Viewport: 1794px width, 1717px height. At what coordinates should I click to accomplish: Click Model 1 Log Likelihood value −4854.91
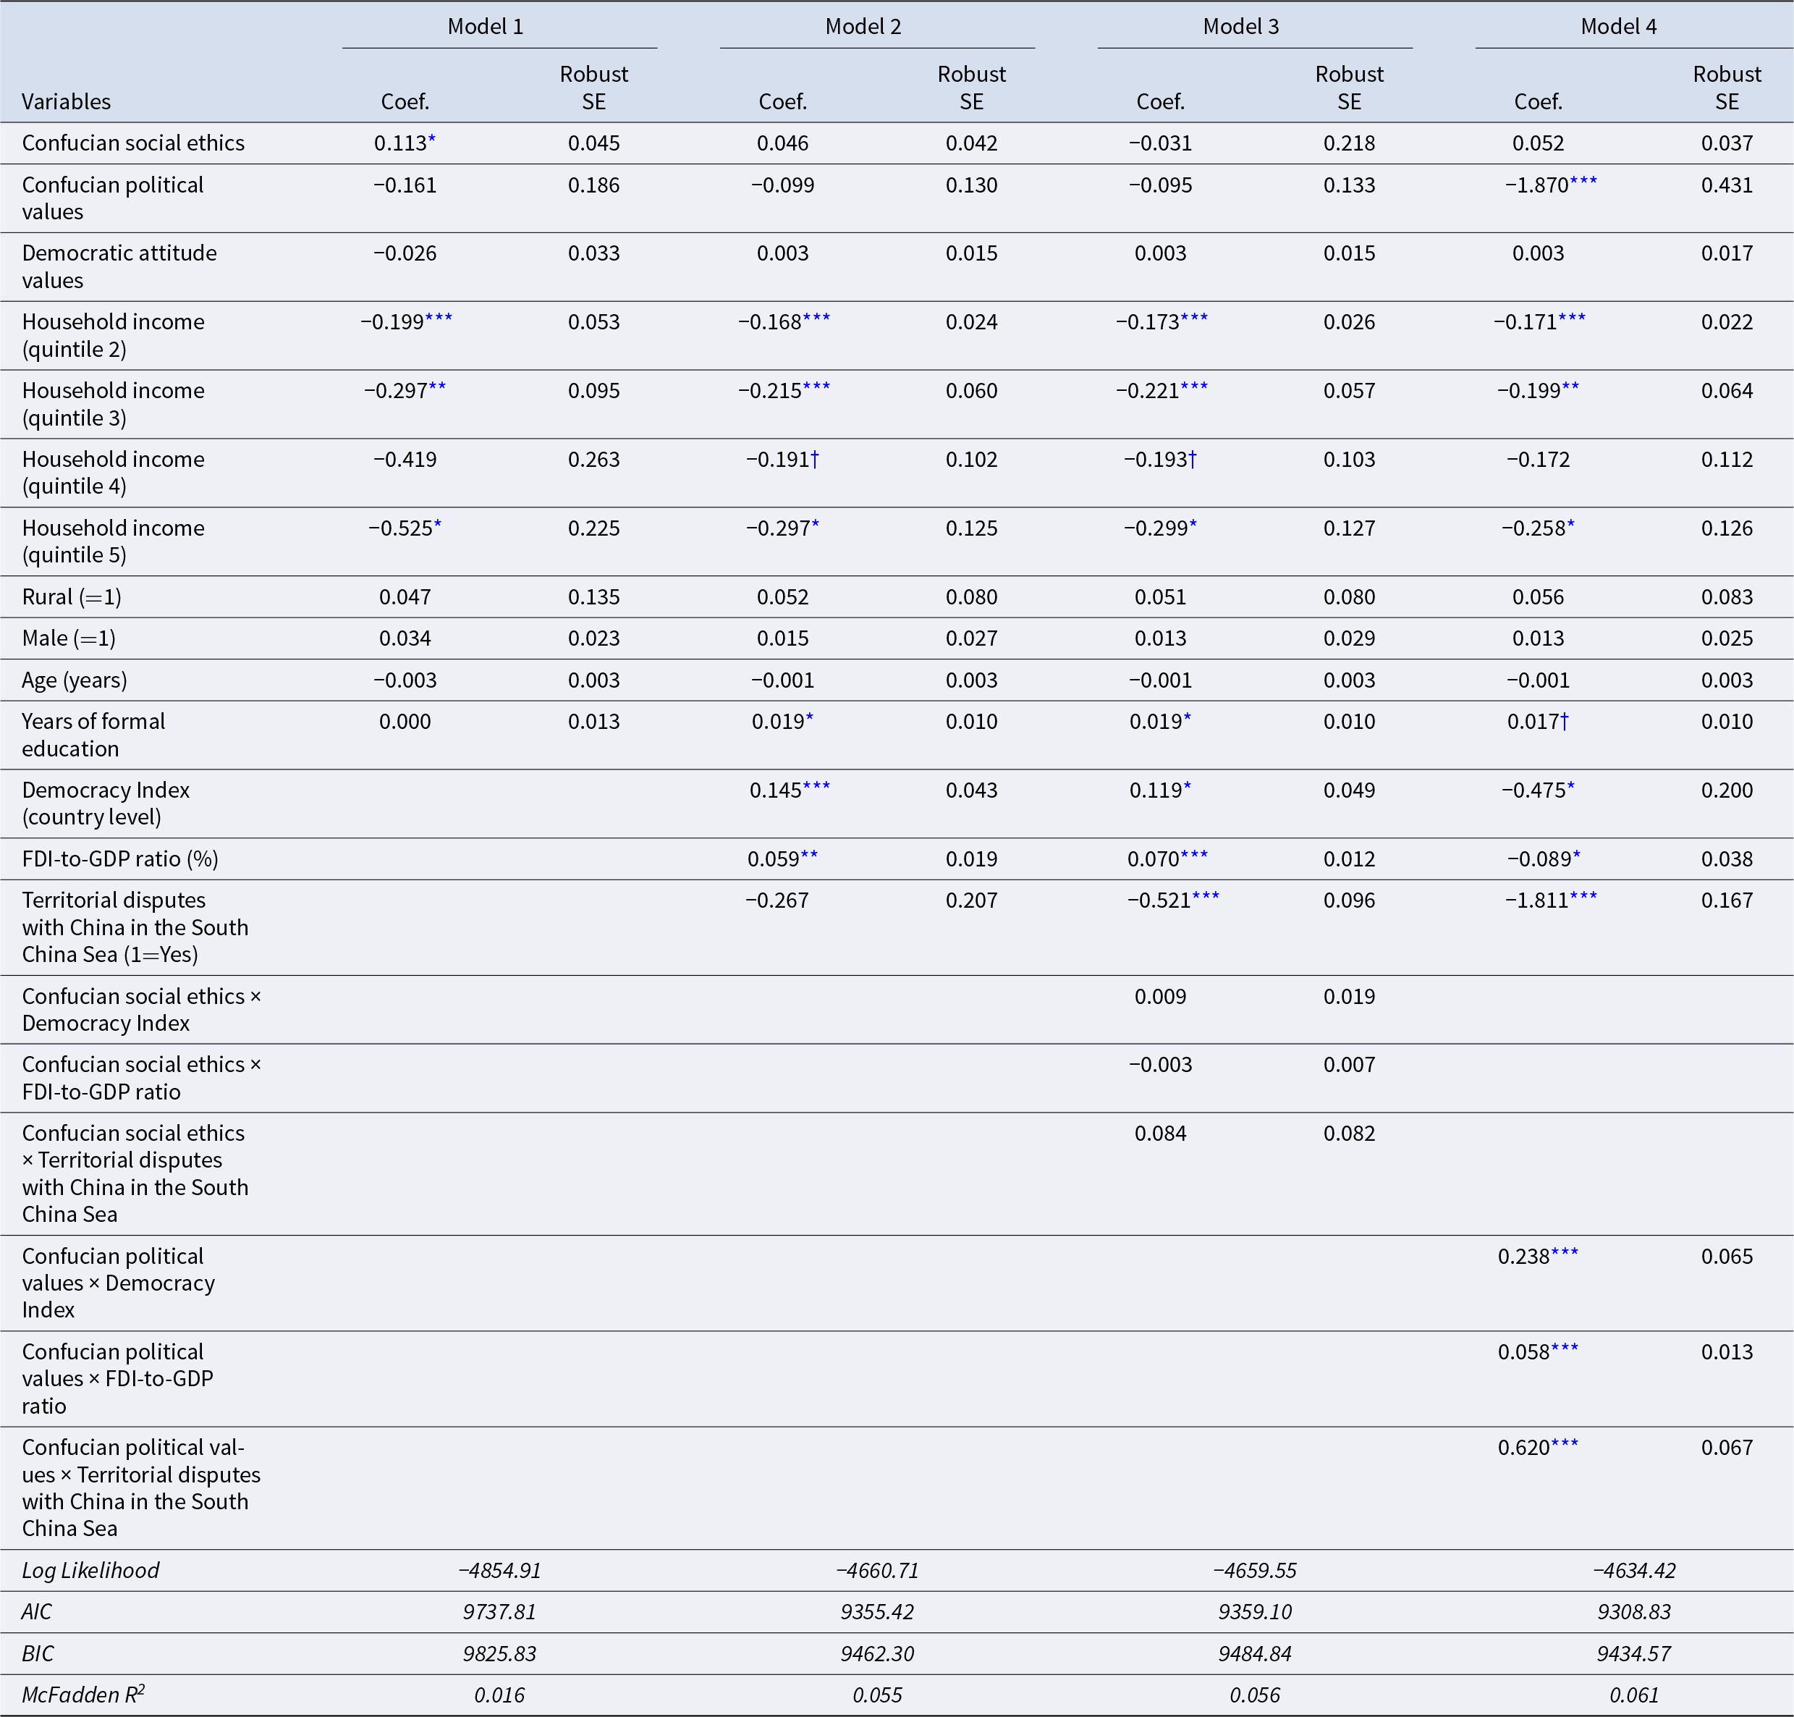pos(499,1571)
